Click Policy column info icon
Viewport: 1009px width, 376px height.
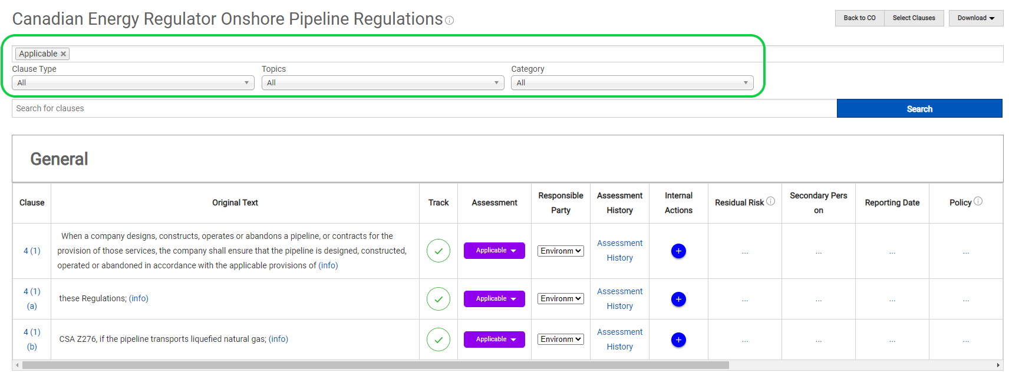(x=978, y=201)
